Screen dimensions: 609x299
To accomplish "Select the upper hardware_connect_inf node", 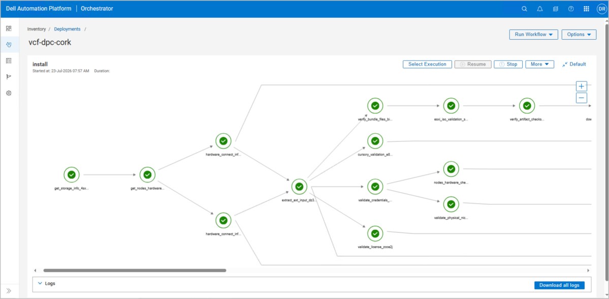I will pos(223,141).
